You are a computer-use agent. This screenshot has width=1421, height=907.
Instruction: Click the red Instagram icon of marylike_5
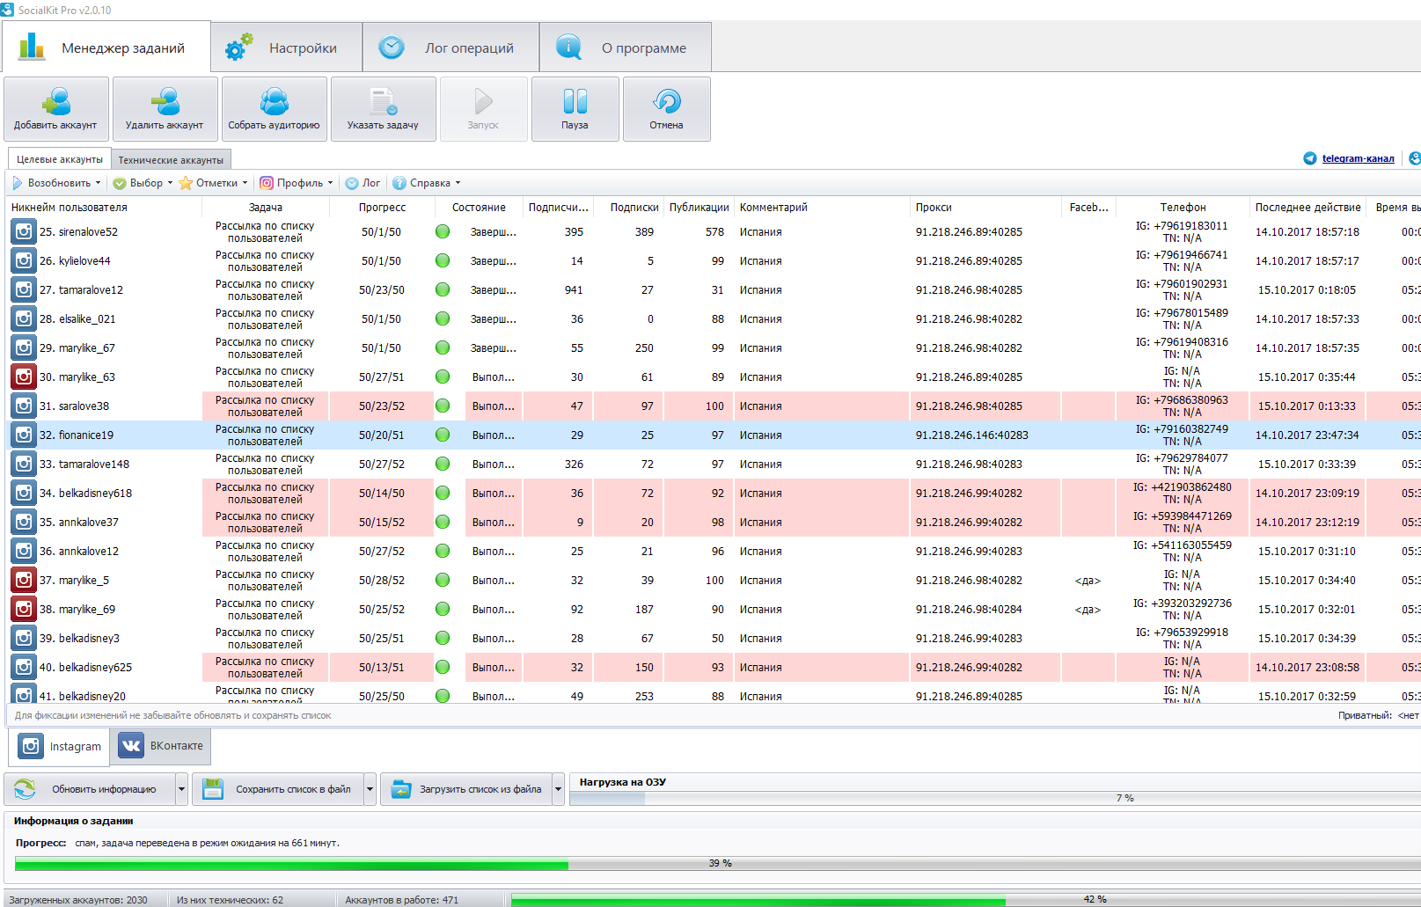[24, 580]
